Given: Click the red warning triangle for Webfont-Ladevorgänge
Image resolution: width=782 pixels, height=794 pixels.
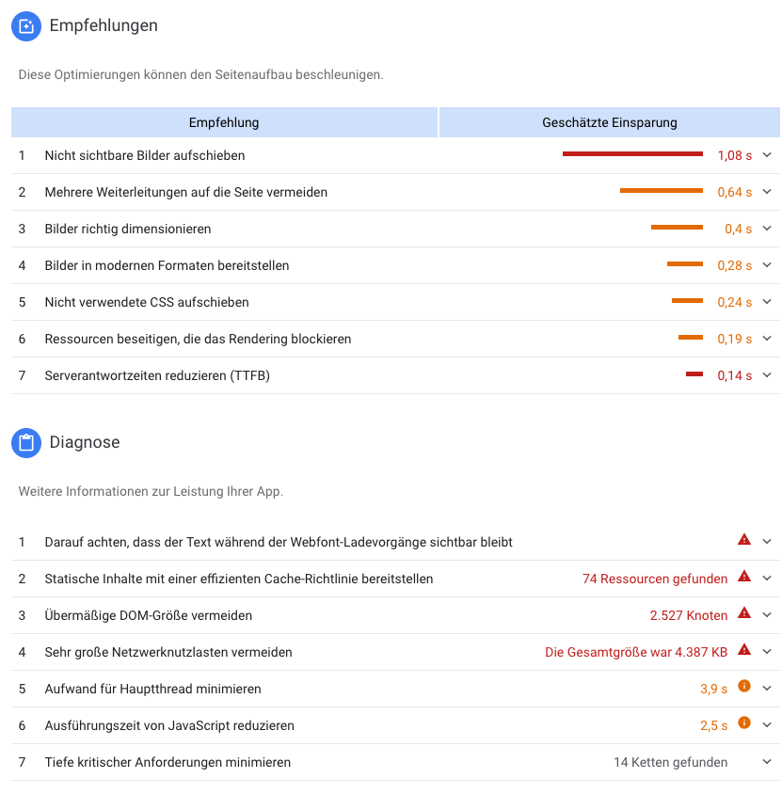Looking at the screenshot, I should tap(743, 539).
